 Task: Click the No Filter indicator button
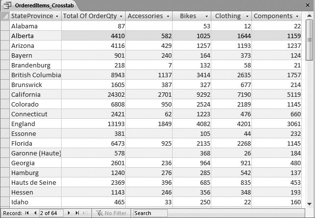point(112,213)
